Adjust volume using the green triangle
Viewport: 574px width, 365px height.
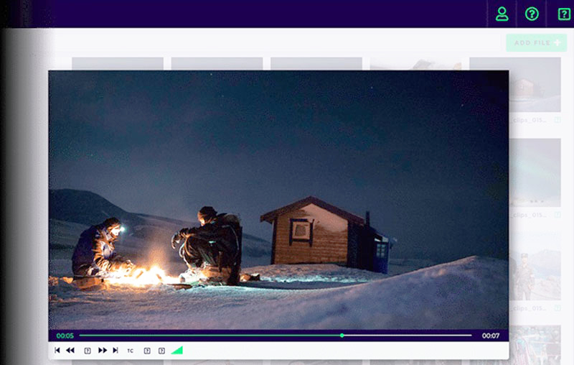click(x=177, y=351)
